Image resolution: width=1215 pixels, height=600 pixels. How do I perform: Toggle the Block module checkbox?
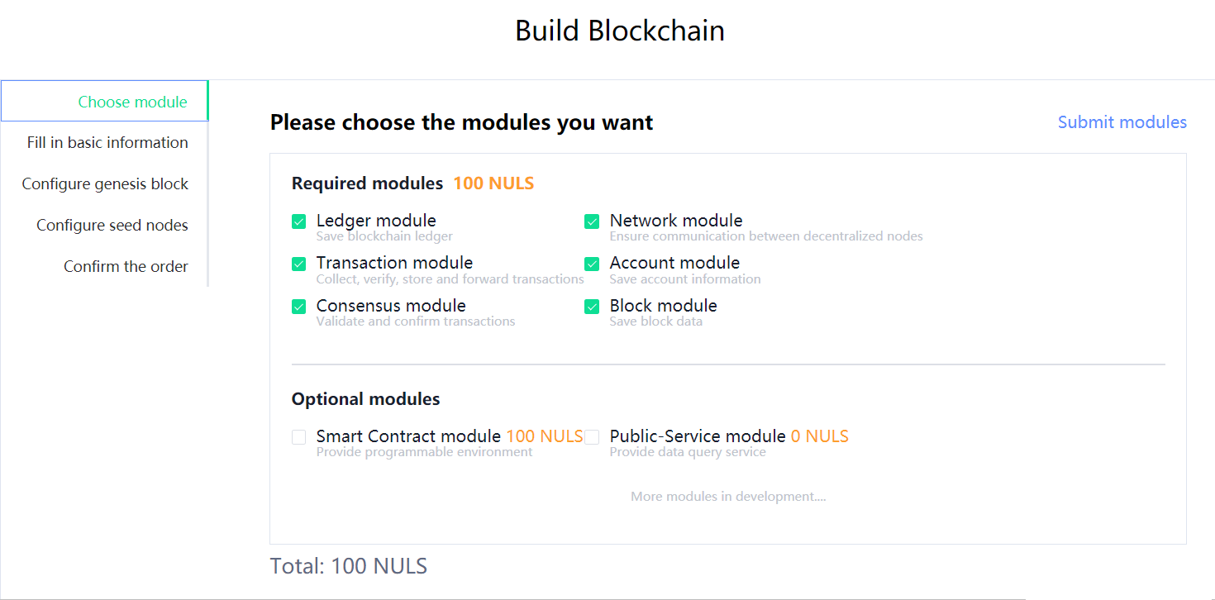[592, 307]
